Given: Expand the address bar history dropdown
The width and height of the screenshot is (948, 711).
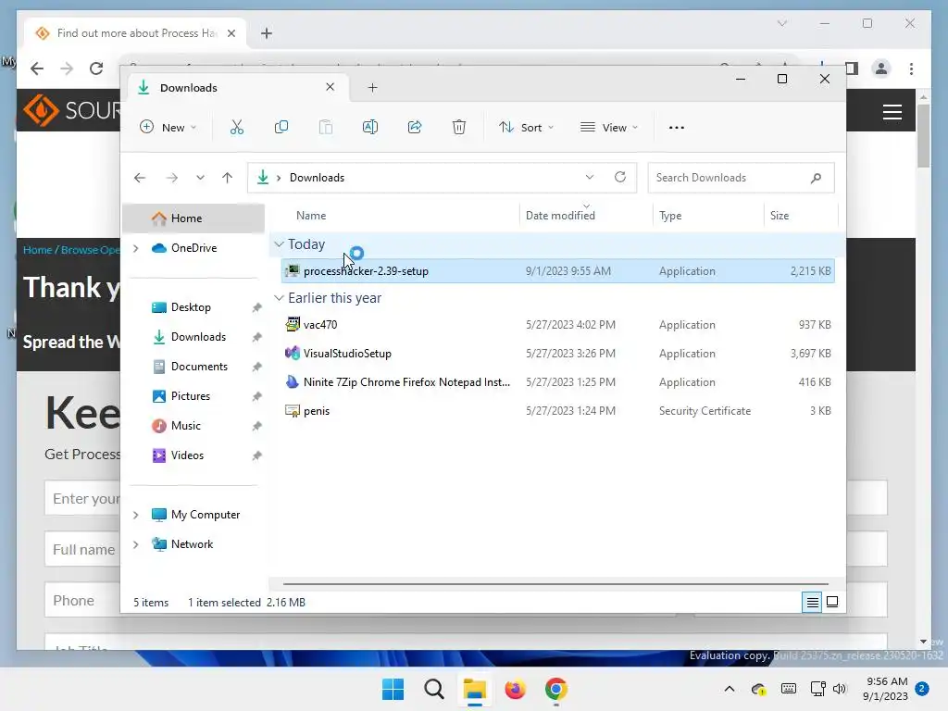Looking at the screenshot, I should click(590, 177).
